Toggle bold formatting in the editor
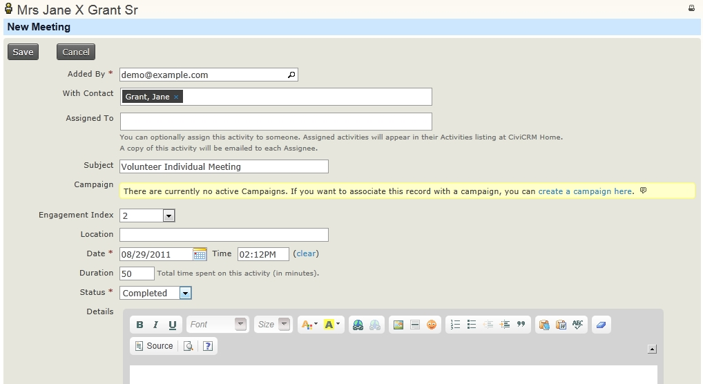 point(139,325)
